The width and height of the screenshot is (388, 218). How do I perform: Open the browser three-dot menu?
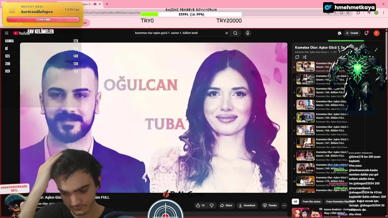(x=383, y=13)
